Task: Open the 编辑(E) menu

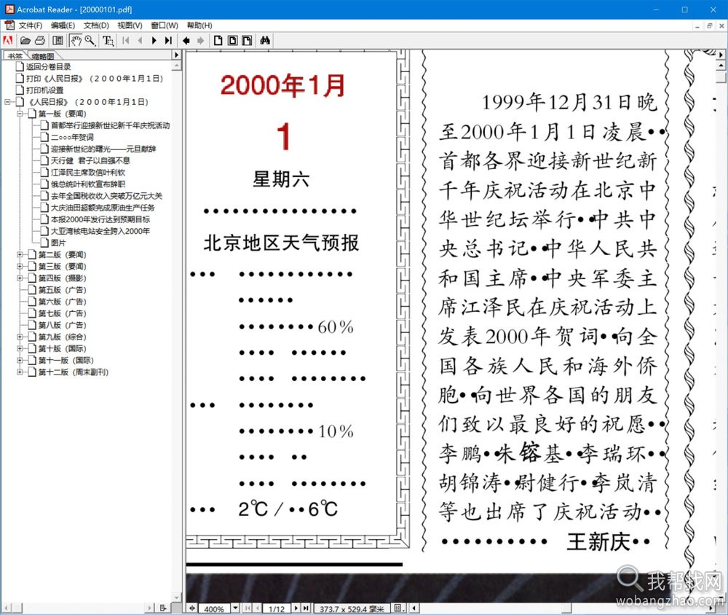Action: click(63, 26)
